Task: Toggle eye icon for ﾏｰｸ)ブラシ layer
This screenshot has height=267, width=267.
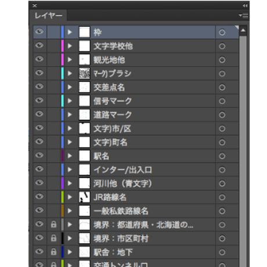Action: pos(39,73)
